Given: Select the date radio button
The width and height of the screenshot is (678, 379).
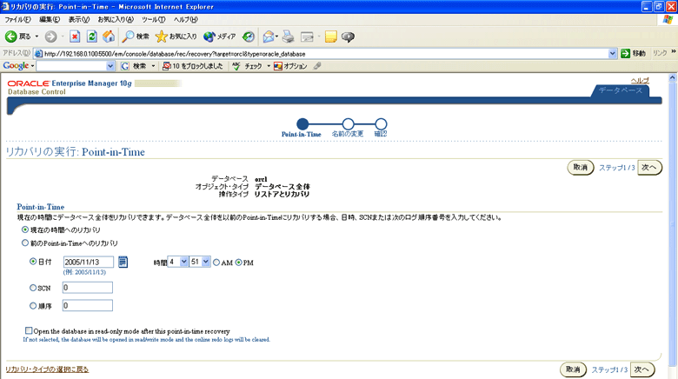Looking at the screenshot, I should point(33,262).
